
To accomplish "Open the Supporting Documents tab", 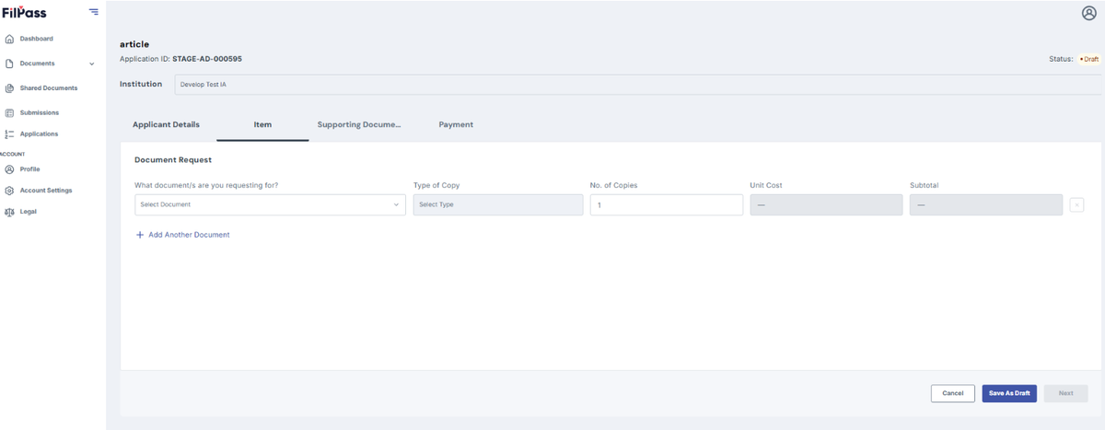I will (359, 124).
